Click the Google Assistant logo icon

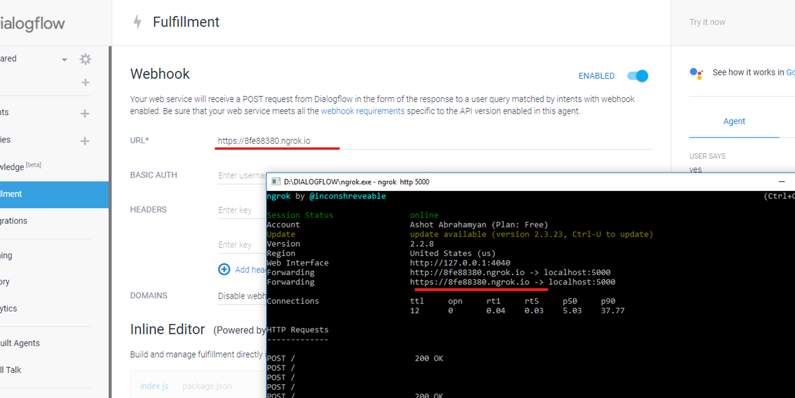click(696, 73)
